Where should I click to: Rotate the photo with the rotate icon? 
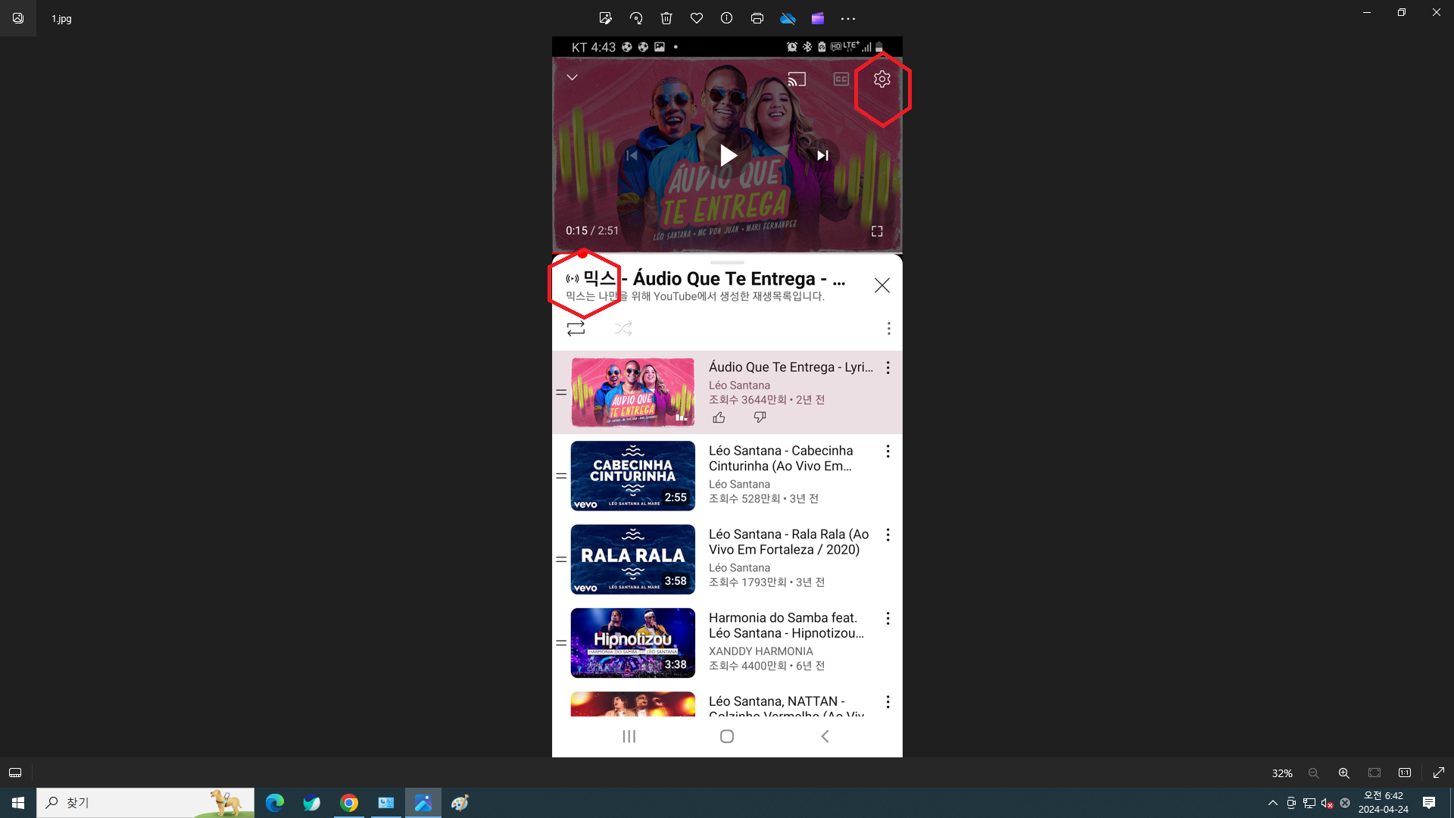tap(636, 18)
